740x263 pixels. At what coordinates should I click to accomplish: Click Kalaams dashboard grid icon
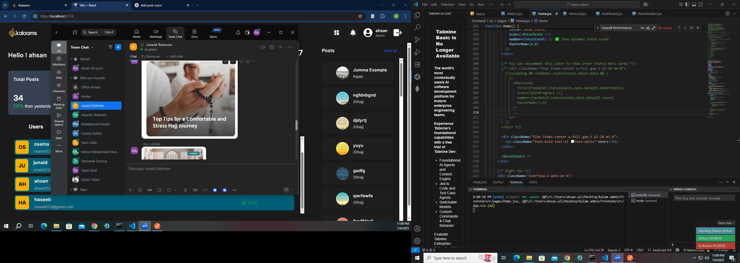336,33
